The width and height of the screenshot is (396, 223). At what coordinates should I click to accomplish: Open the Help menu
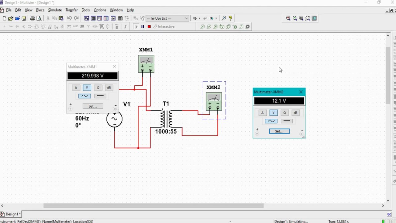[x=130, y=10]
